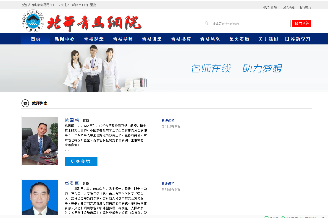Screen dimensions: 328x218
Task: Open the 首页 navigation tab
Action: 36,39
